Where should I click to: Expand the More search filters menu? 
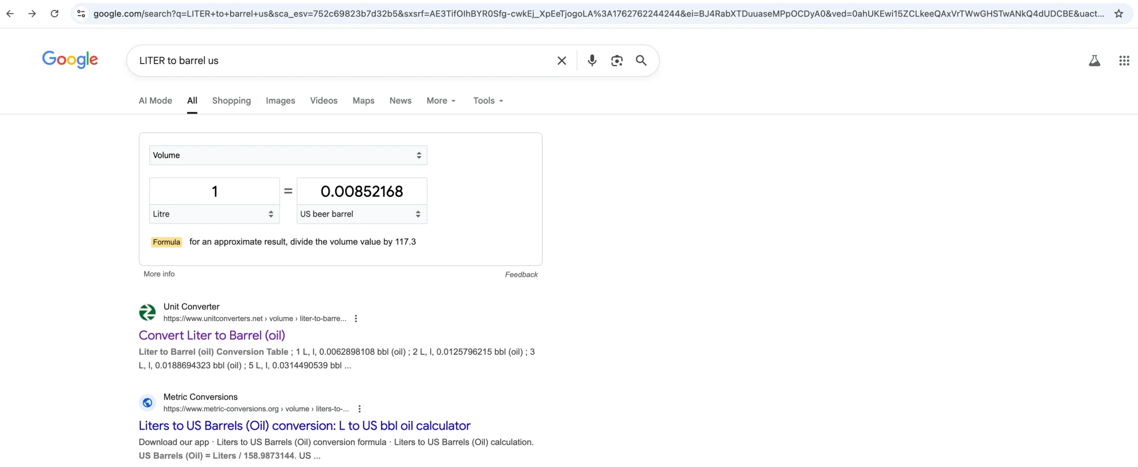click(x=441, y=101)
